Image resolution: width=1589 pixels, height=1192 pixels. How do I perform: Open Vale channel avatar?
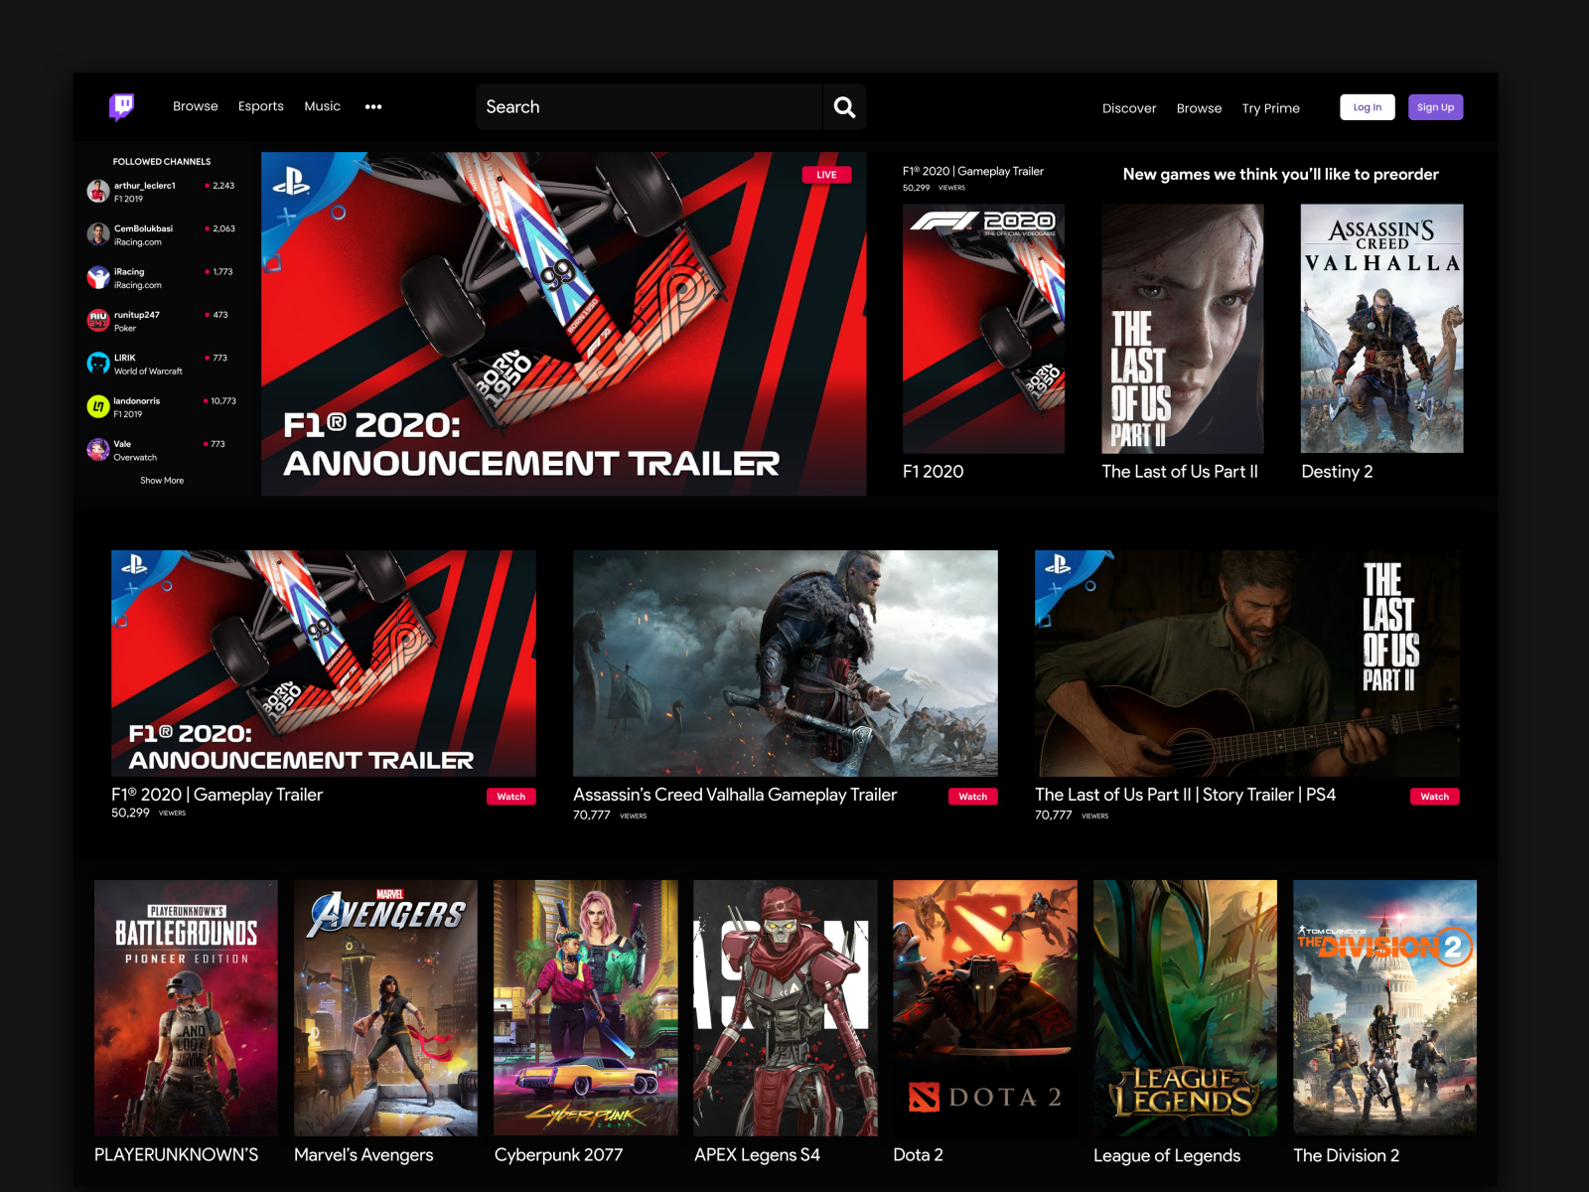pos(98,450)
